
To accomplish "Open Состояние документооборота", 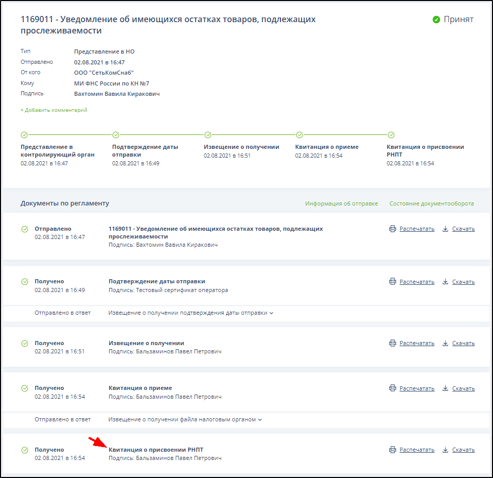I will pos(431,203).
